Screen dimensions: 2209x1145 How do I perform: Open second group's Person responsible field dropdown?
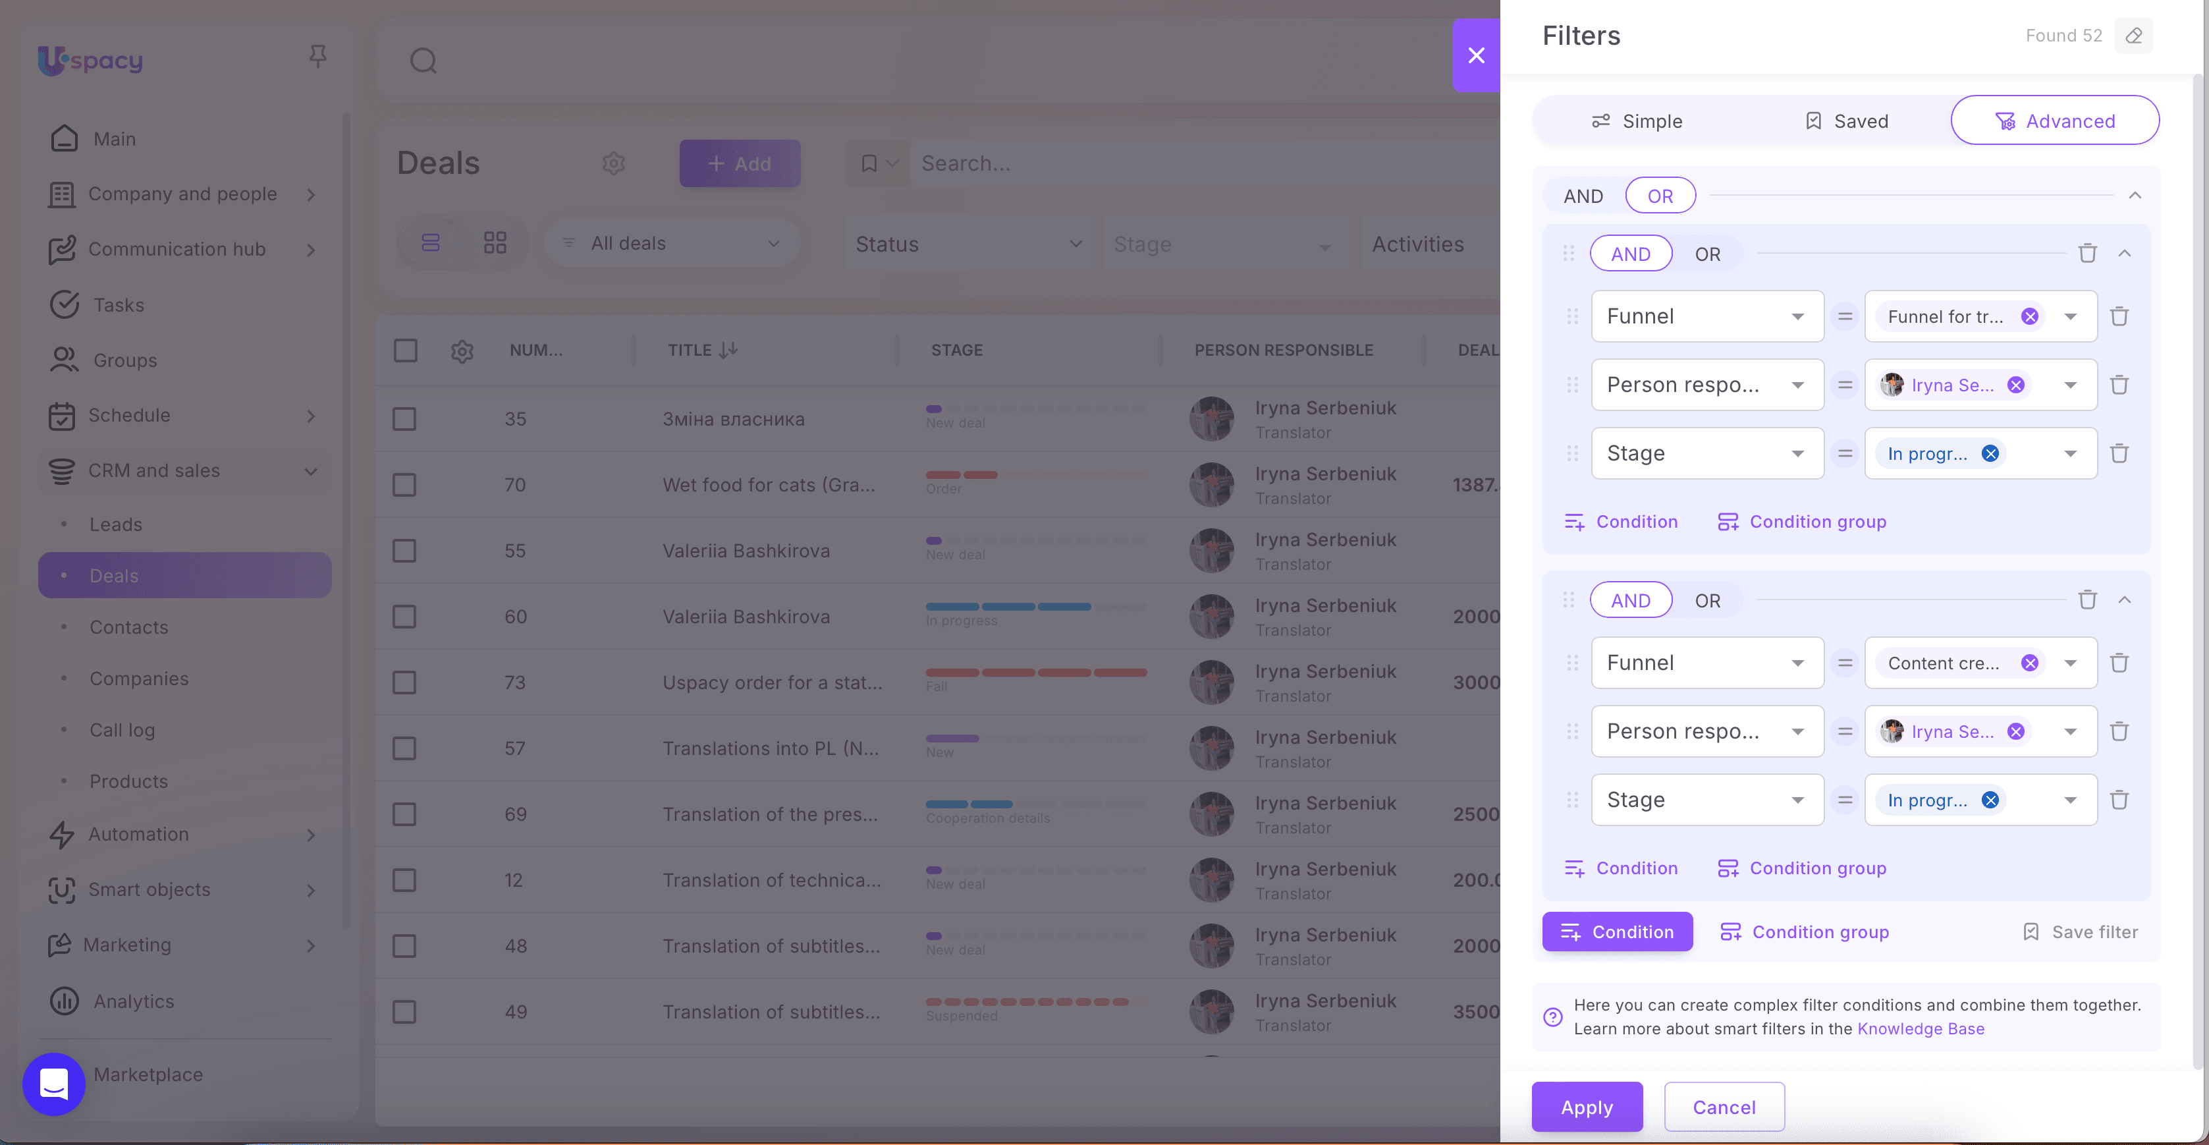(1706, 731)
